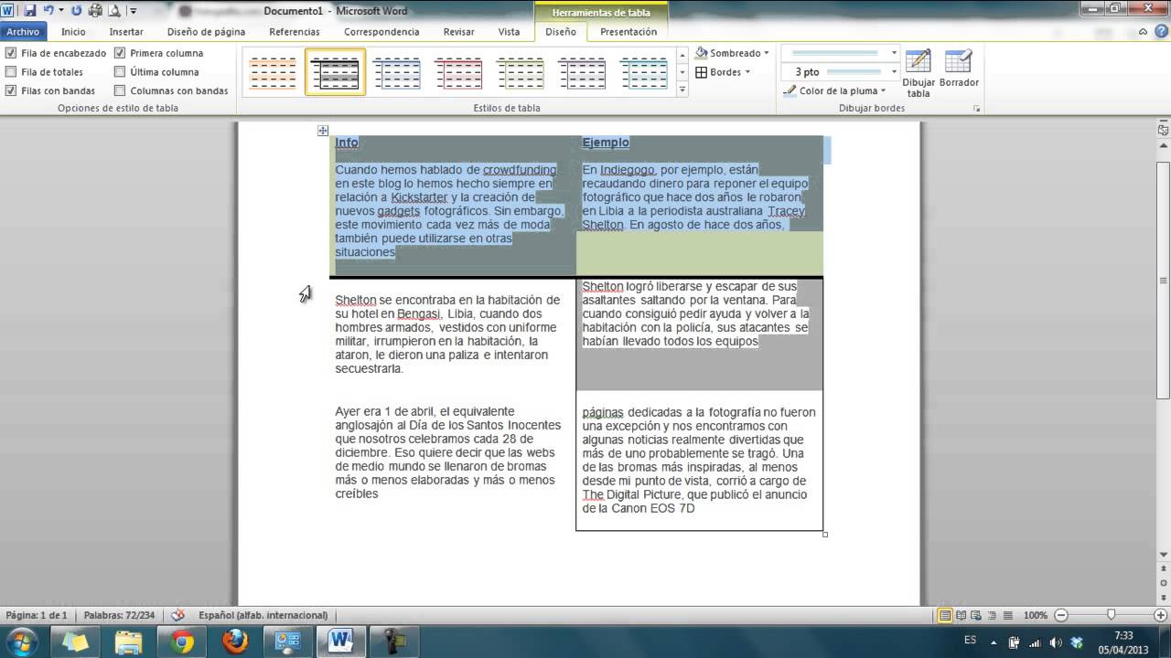Switch to Full Screen Reading view icon
1171x658 pixels.
pos(962,615)
